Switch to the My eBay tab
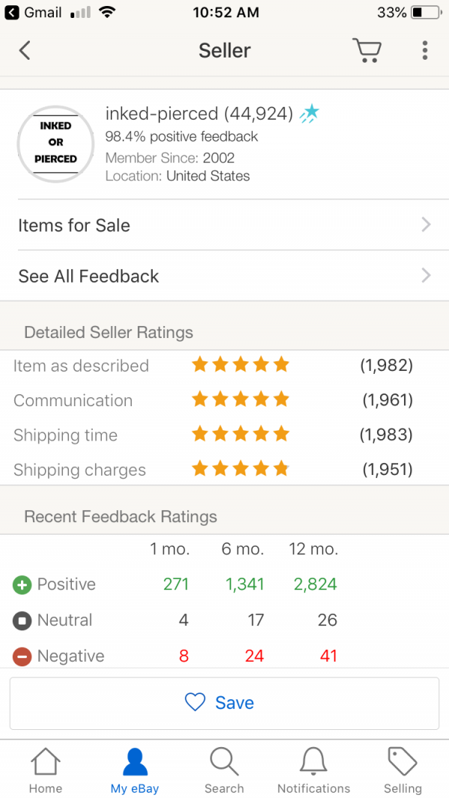The height and width of the screenshot is (798, 449). click(135, 770)
